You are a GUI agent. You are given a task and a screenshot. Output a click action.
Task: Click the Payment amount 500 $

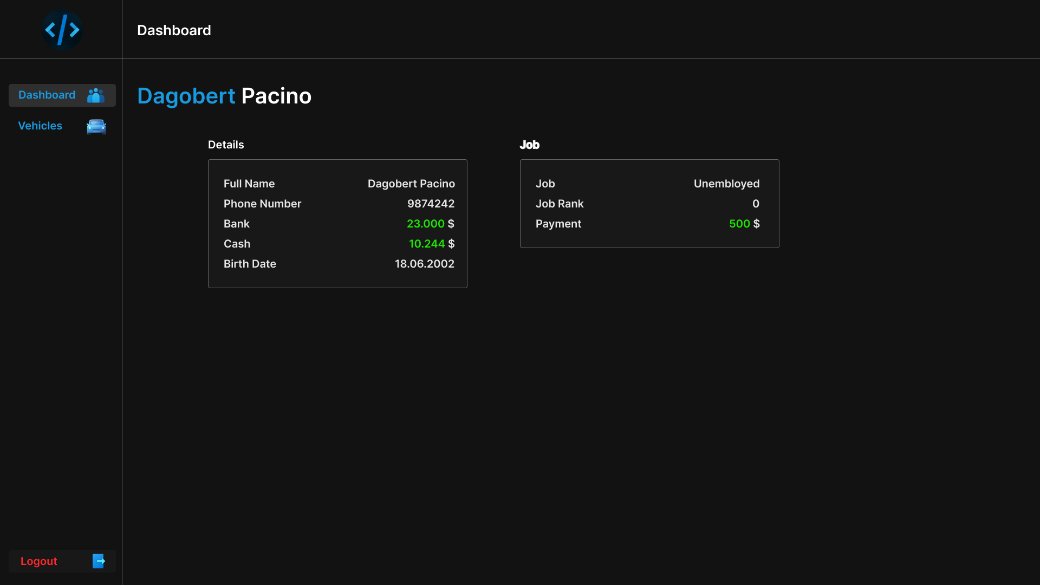point(744,224)
